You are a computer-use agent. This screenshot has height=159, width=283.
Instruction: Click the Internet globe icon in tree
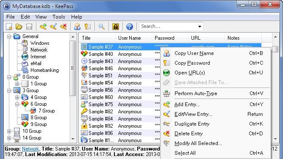[25, 57]
